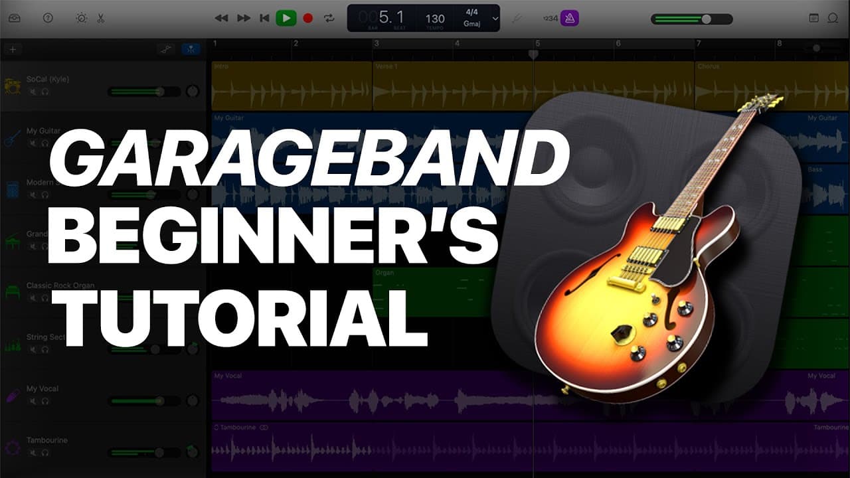
Task: Open the Note Pad icon
Action: click(814, 19)
